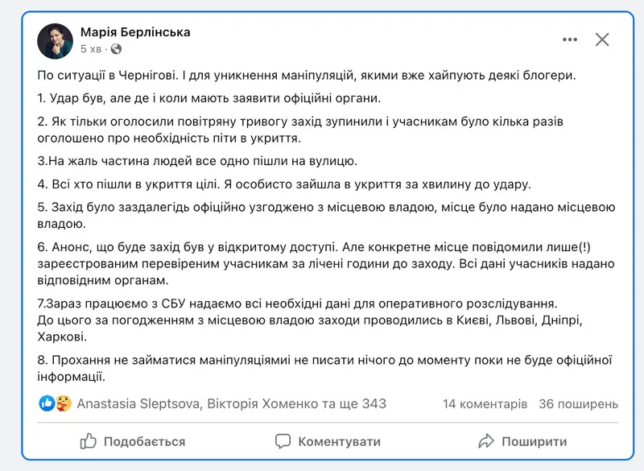Viewport: 644px width, 471px height.
Task: Click the Care hug reaction emoji
Action: coord(63,403)
